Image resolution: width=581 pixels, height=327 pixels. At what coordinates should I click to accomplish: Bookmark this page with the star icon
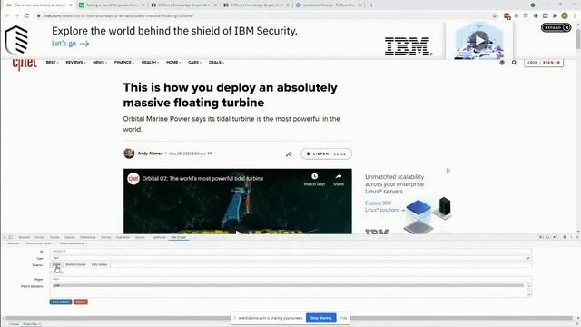point(494,15)
